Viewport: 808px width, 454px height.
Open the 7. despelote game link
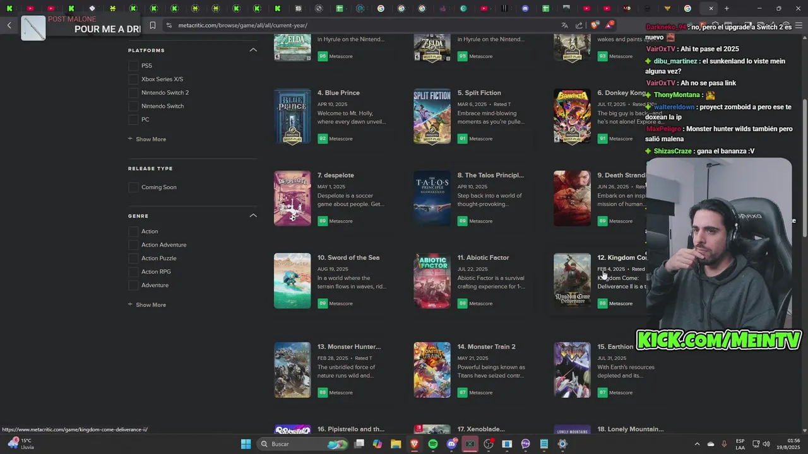tap(336, 175)
